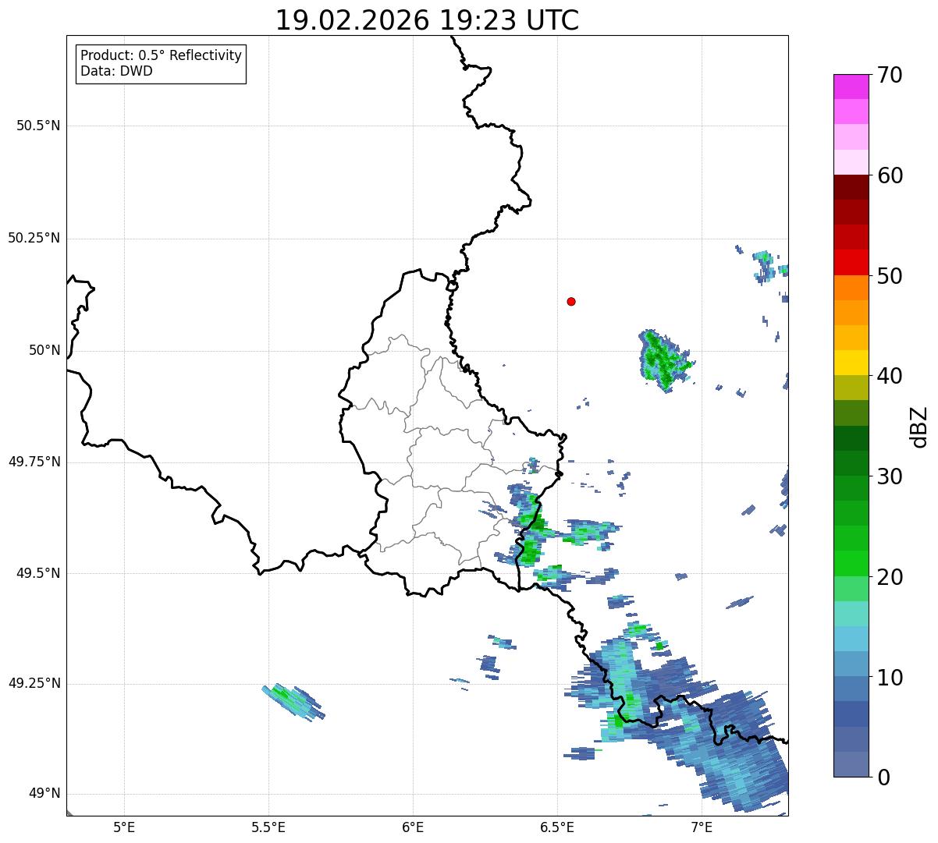Click the 10 tick on colorbar
Screen dimensions: 938x843
point(890,677)
